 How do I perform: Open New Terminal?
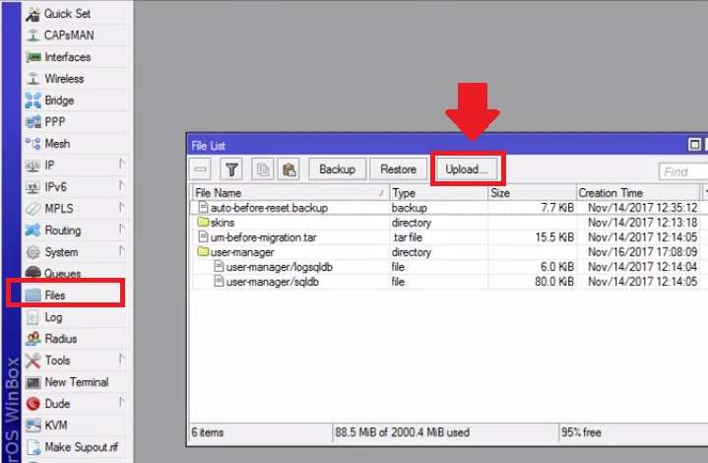coord(76,382)
